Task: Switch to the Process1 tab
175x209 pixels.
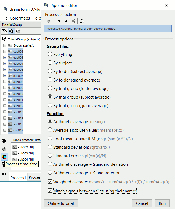Action: coord(18,178)
